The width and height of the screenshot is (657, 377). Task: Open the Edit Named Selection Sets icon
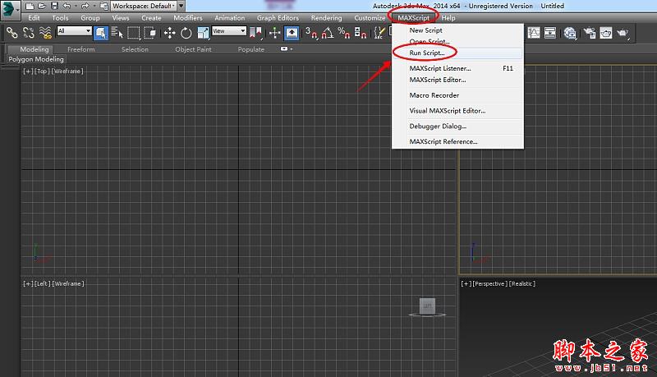[379, 33]
